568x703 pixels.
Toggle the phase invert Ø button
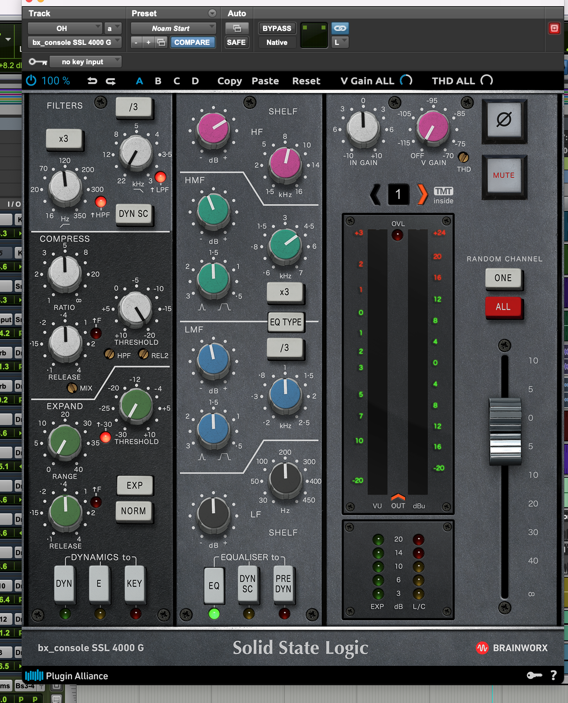coord(504,119)
